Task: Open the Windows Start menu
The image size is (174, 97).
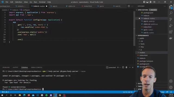Action: click(2, 95)
